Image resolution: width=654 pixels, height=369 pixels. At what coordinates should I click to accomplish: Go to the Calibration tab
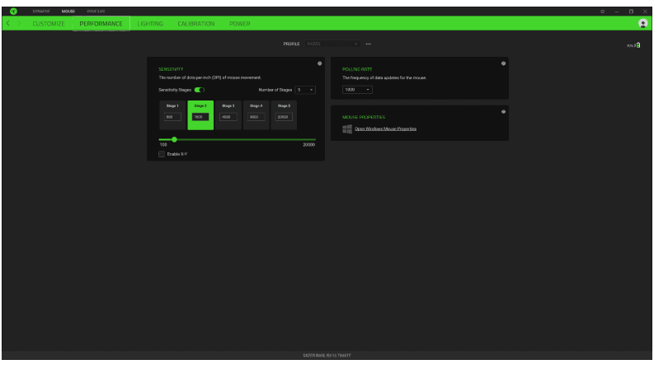click(196, 24)
